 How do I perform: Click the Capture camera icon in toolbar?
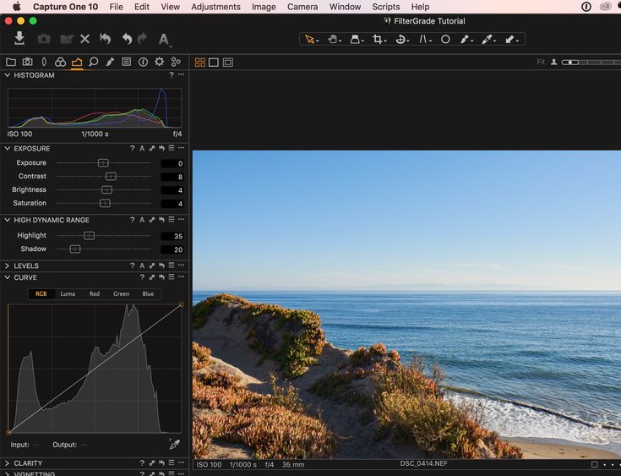tap(44, 39)
